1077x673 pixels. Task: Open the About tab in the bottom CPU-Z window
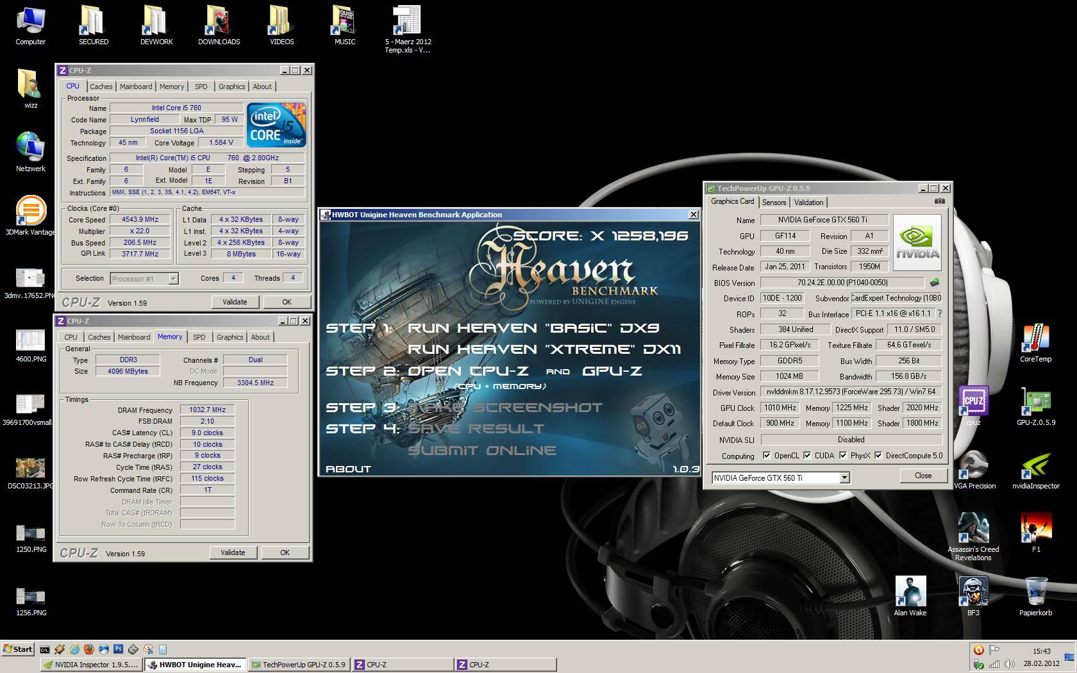click(x=260, y=337)
